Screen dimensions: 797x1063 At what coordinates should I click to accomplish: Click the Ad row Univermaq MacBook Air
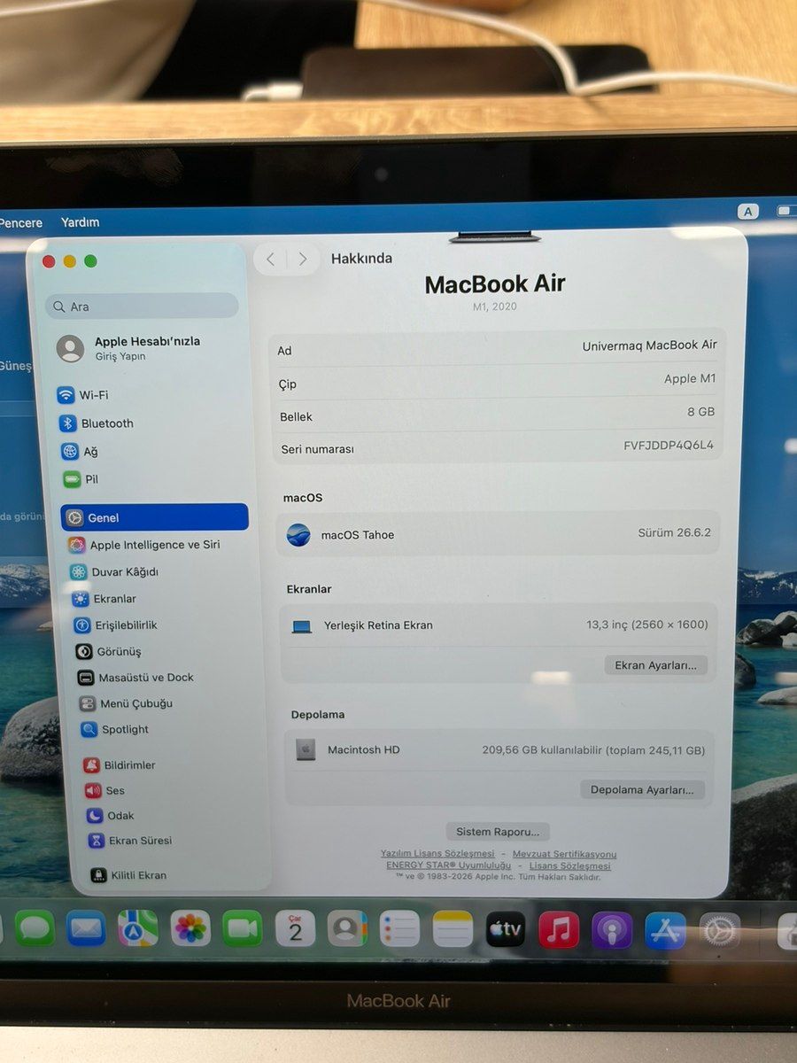(x=498, y=348)
